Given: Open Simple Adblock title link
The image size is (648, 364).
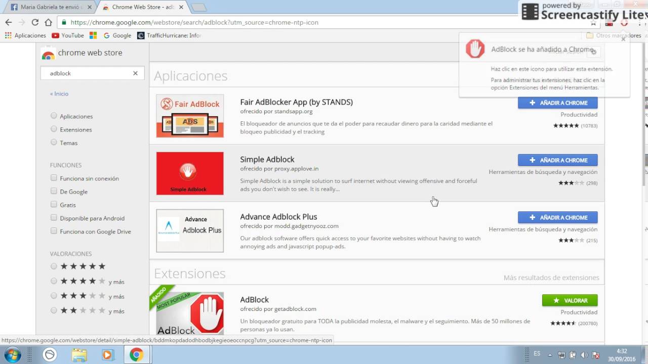Looking at the screenshot, I should coord(267,159).
